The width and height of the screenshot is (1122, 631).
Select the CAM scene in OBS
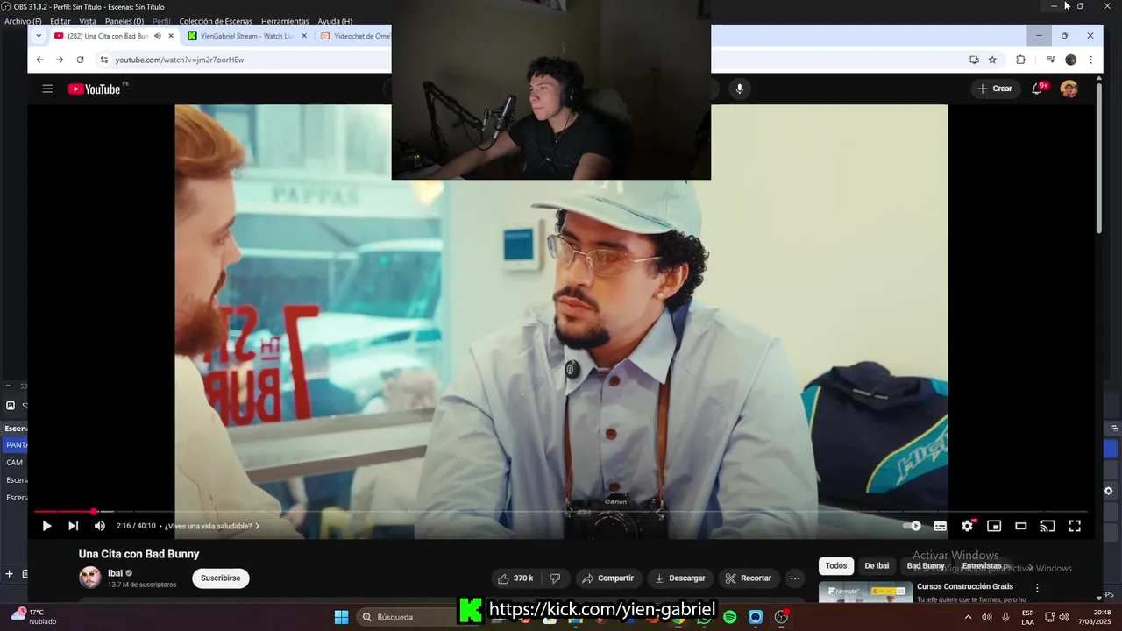(14, 462)
